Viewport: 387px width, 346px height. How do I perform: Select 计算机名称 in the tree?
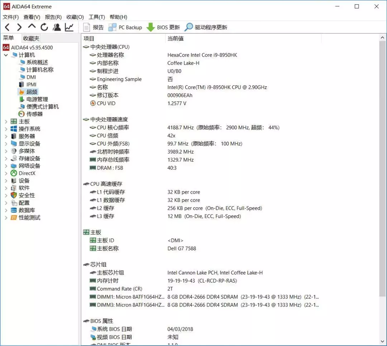pyautogui.click(x=40, y=70)
